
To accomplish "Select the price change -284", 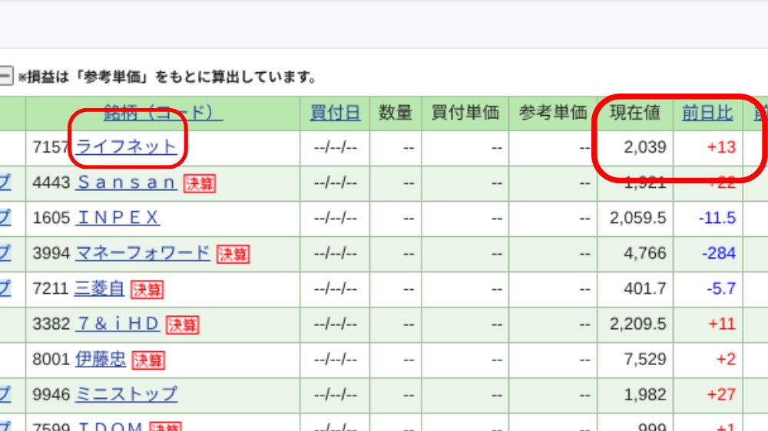I will click(719, 253).
